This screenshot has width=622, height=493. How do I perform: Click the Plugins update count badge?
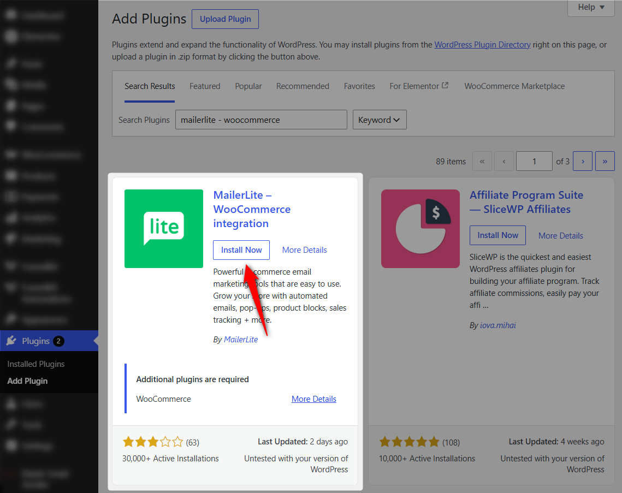tap(58, 341)
